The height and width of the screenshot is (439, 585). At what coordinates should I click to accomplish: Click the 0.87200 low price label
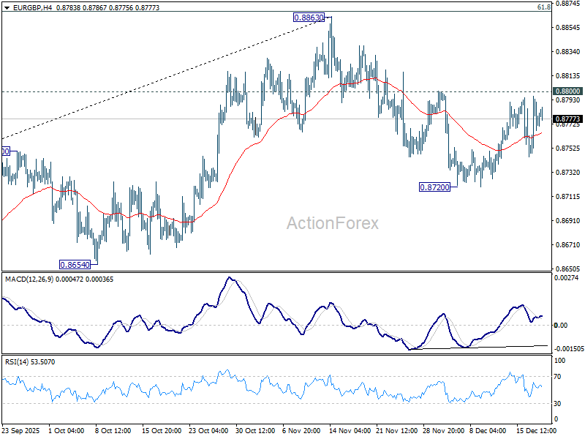434,187
